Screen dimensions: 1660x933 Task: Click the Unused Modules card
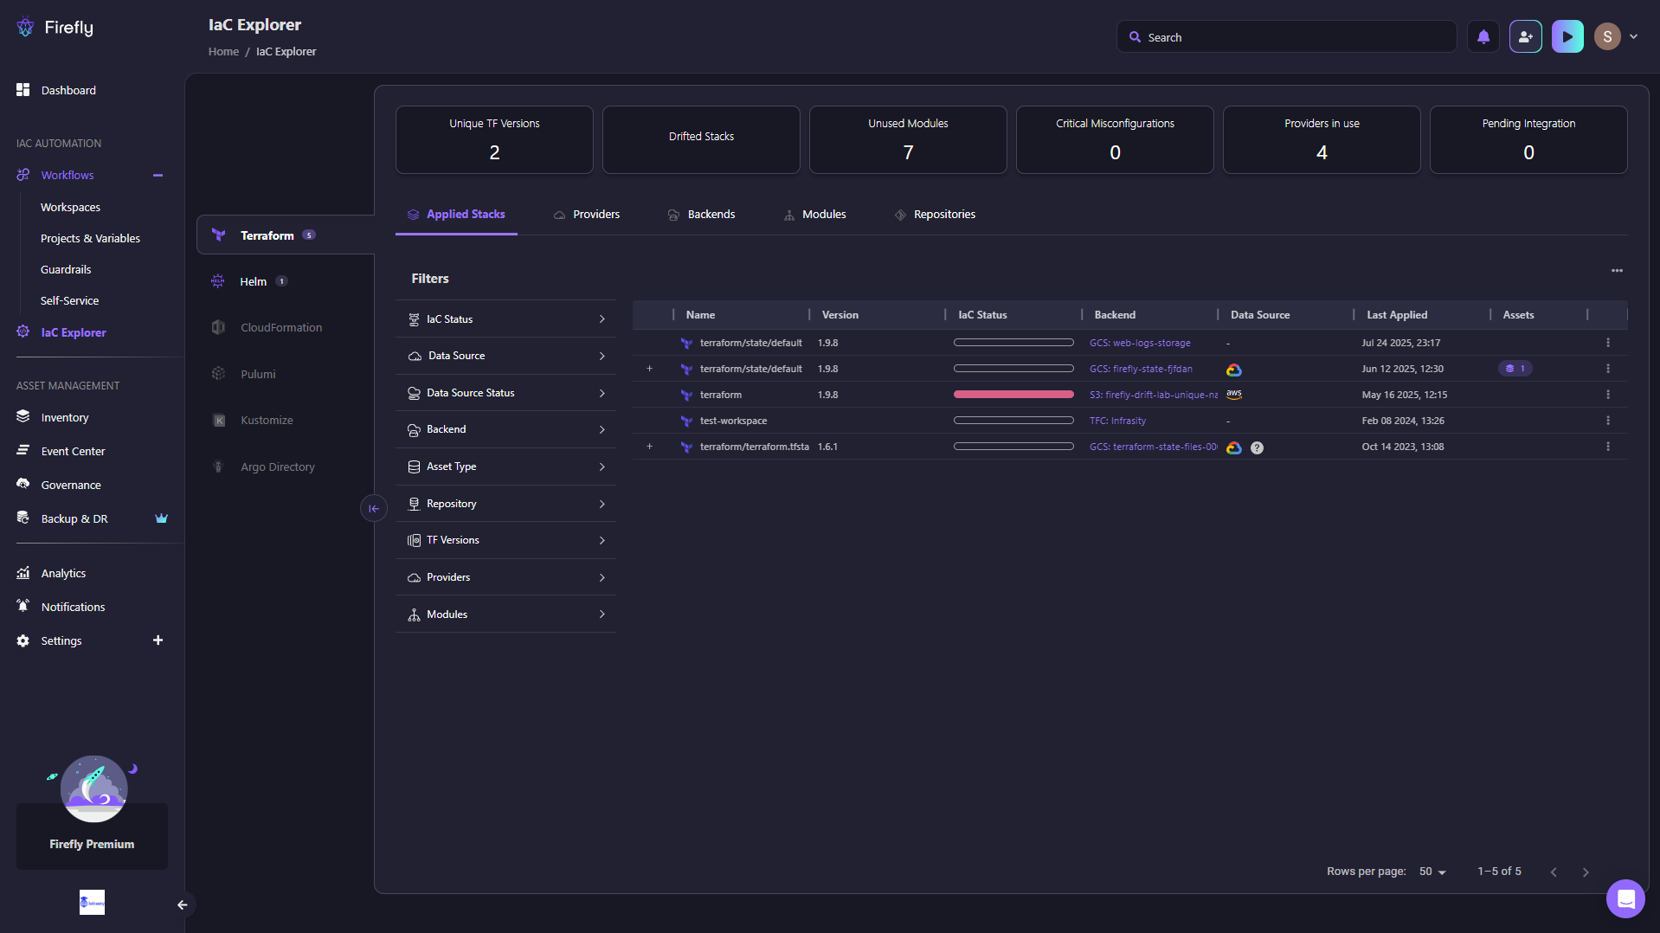click(908, 139)
